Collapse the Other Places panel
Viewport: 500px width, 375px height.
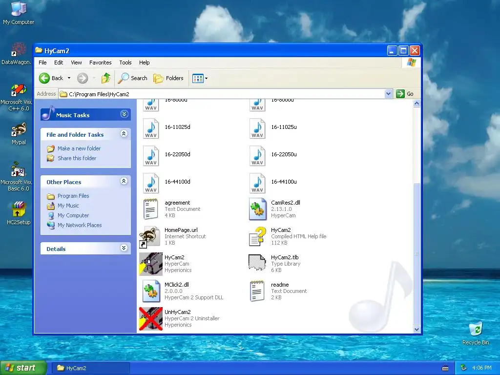[x=124, y=181]
